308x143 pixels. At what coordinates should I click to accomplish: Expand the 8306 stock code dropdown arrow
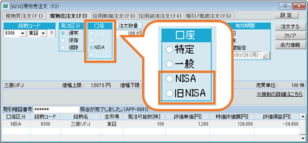(x=23, y=33)
